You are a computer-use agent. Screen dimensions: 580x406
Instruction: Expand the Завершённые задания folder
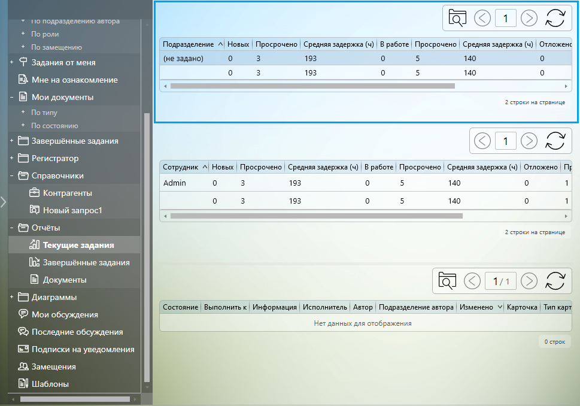[x=12, y=141]
